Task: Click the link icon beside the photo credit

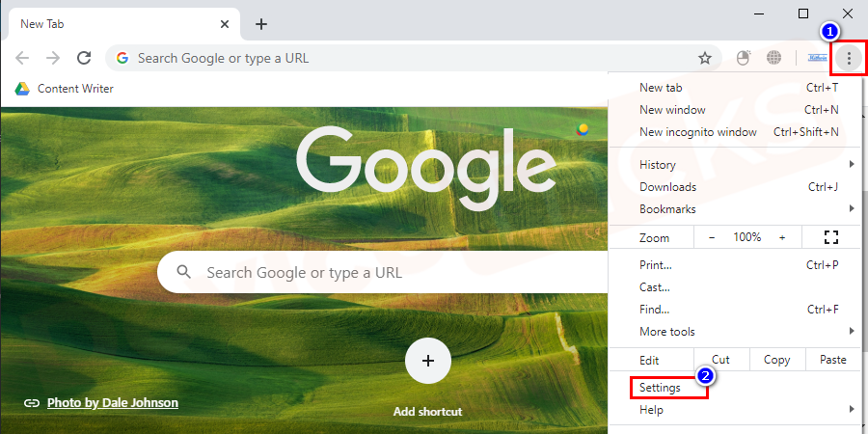Action: tap(31, 403)
